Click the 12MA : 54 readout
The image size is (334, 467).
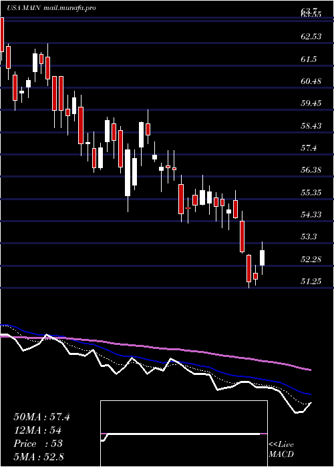click(x=37, y=430)
